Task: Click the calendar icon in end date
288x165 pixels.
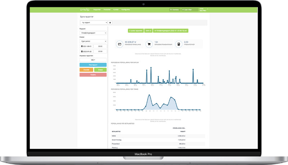Action: point(82,51)
